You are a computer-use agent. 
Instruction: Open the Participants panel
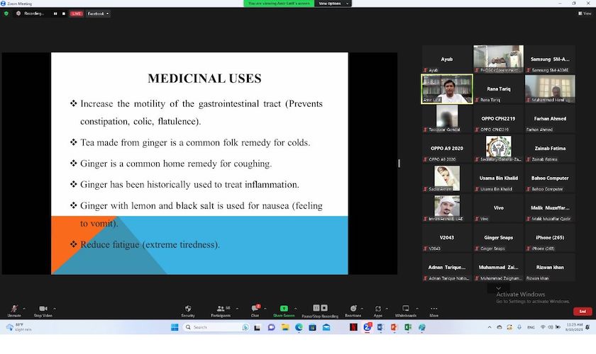(220, 310)
